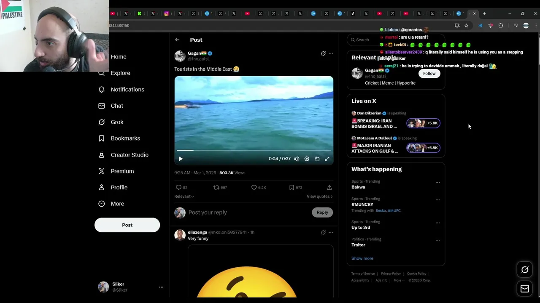The height and width of the screenshot is (303, 540).
Task: Open more options for Traitor trend
Action: (437, 240)
